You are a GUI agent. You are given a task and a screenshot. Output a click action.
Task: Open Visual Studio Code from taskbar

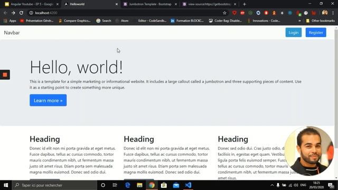tap(188, 185)
